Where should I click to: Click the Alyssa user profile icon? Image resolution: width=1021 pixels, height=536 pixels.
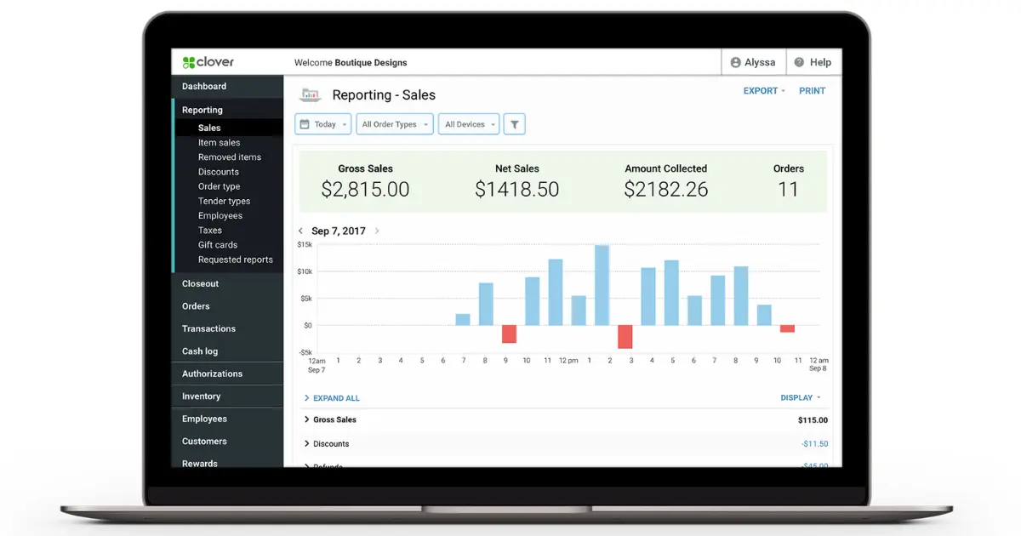click(x=736, y=62)
